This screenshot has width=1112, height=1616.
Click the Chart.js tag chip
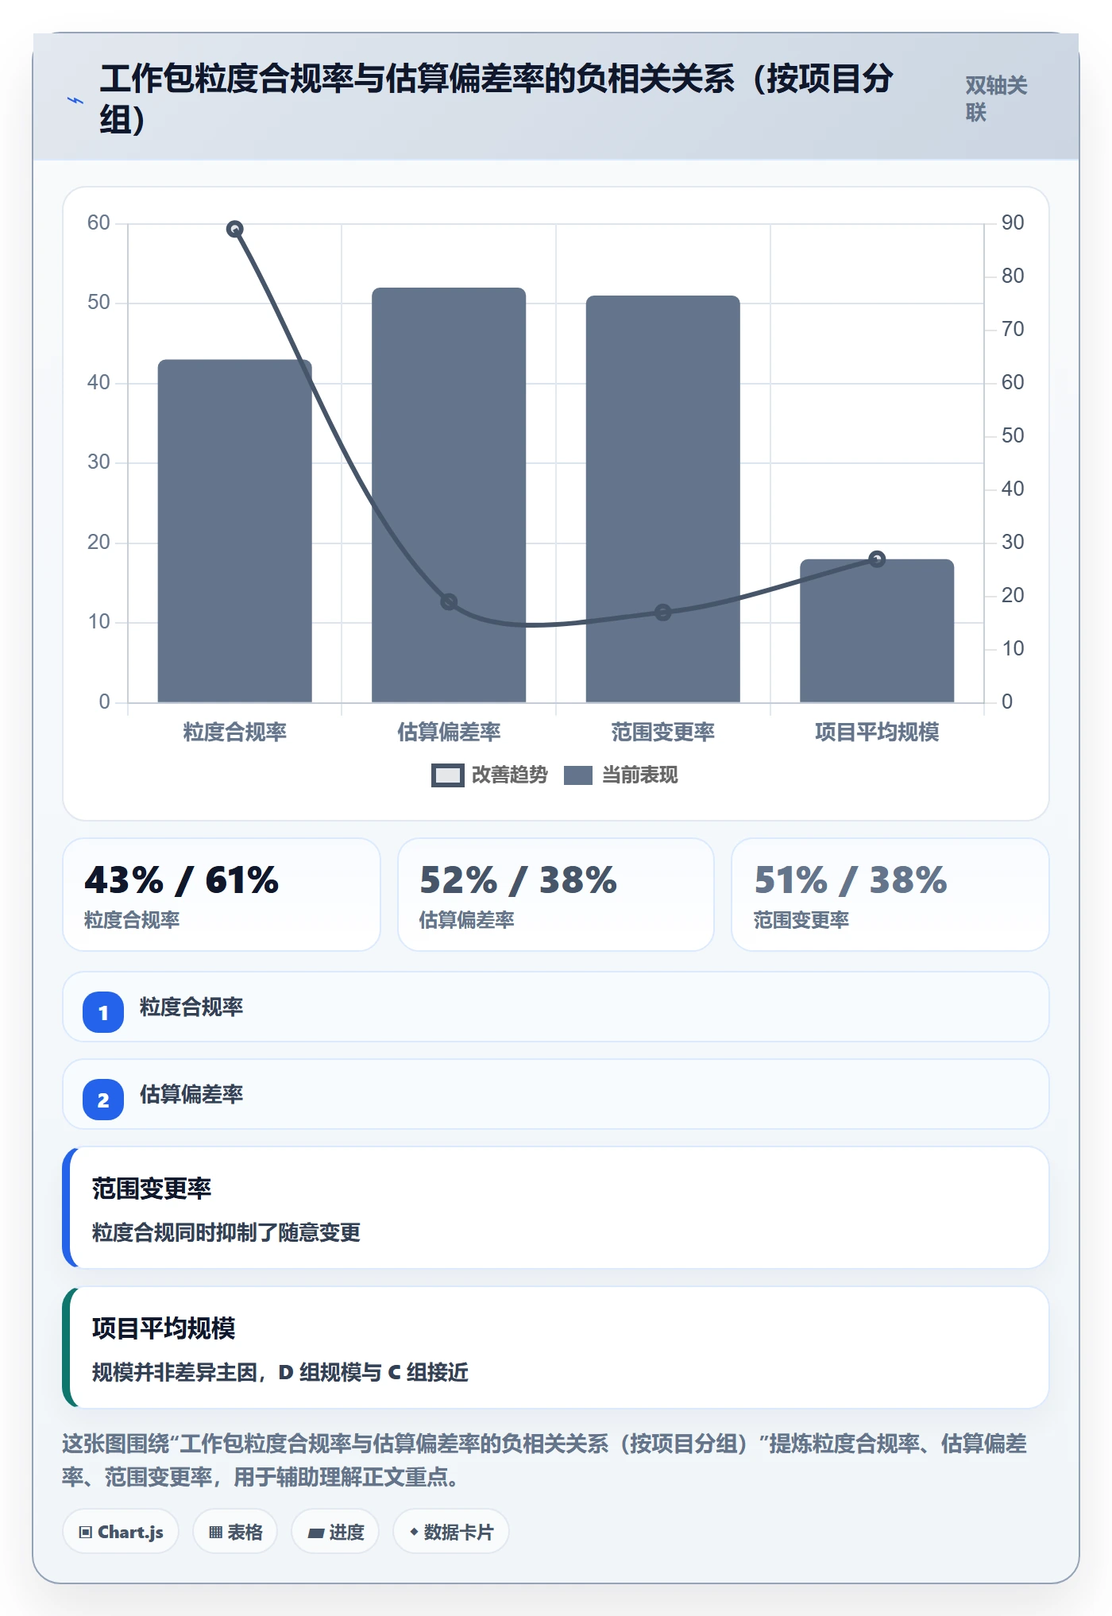click(x=121, y=1532)
